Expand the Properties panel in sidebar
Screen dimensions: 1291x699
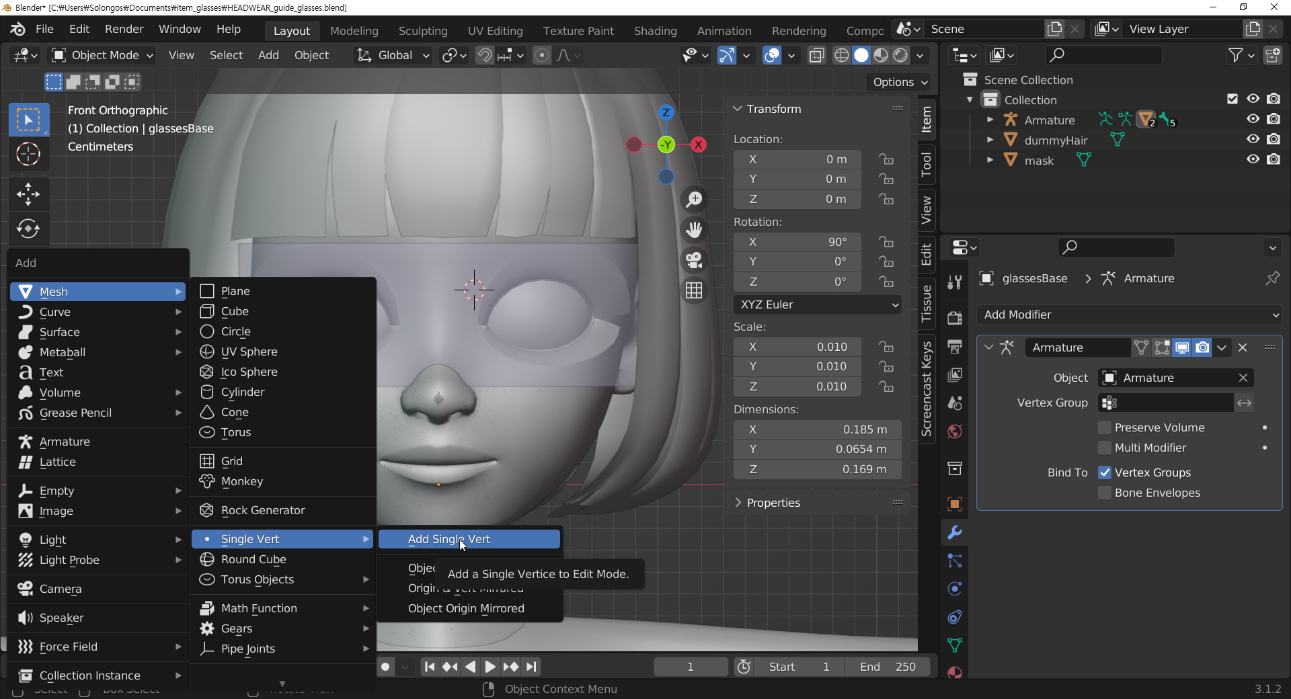click(x=773, y=503)
